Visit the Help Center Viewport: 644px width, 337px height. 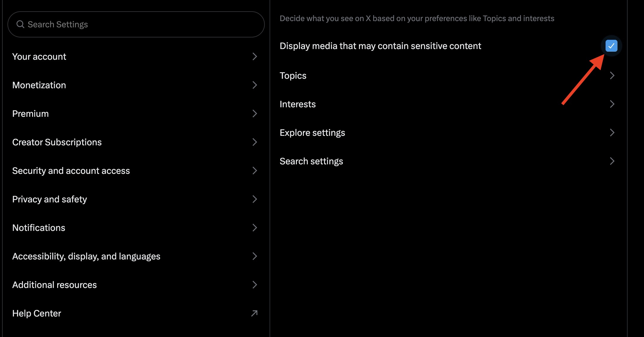(x=36, y=313)
